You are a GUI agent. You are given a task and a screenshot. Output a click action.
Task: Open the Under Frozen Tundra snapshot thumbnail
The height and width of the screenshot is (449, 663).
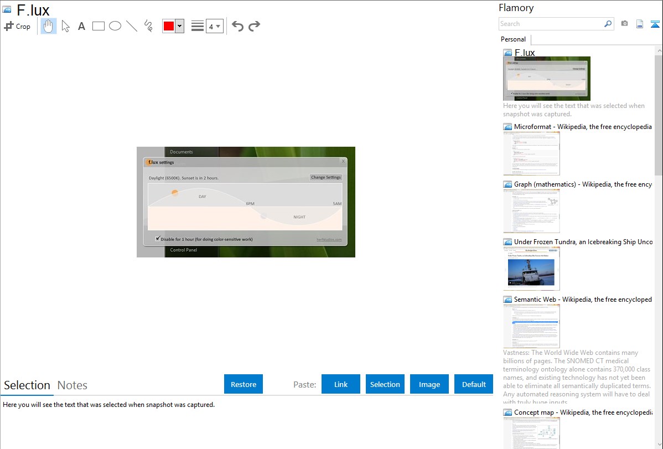tap(531, 269)
